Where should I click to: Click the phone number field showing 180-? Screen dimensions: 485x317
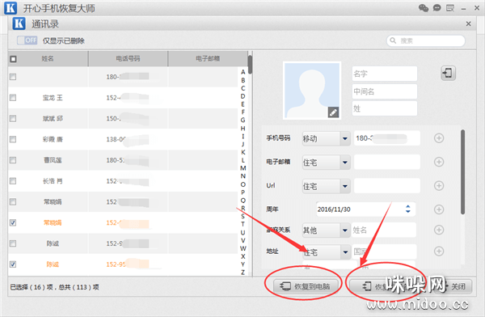(387, 138)
